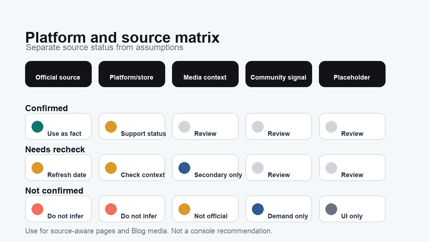Click the 'Support status' label
The image size is (430, 242).
coord(143,134)
